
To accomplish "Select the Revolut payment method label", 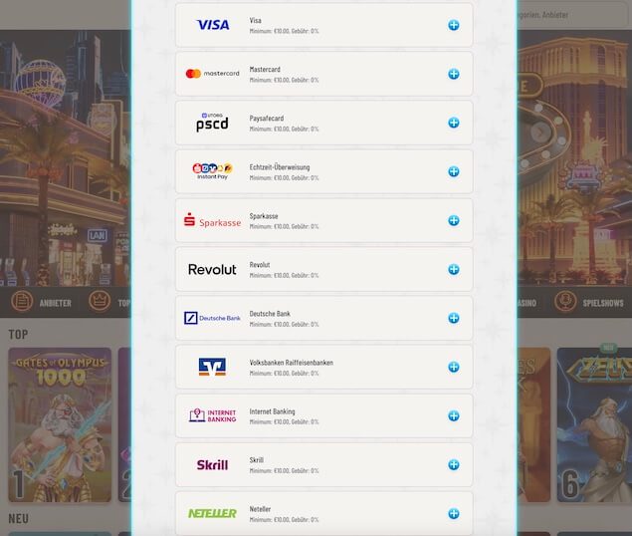I will (x=260, y=265).
